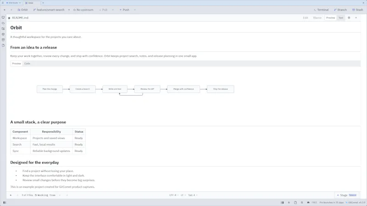Click the status bar lightning icon
This screenshot has width=367, height=206.
coord(289,203)
